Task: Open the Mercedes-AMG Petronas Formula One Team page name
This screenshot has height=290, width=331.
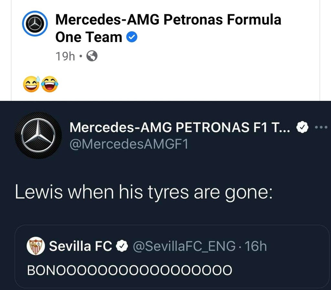Action: (x=168, y=20)
